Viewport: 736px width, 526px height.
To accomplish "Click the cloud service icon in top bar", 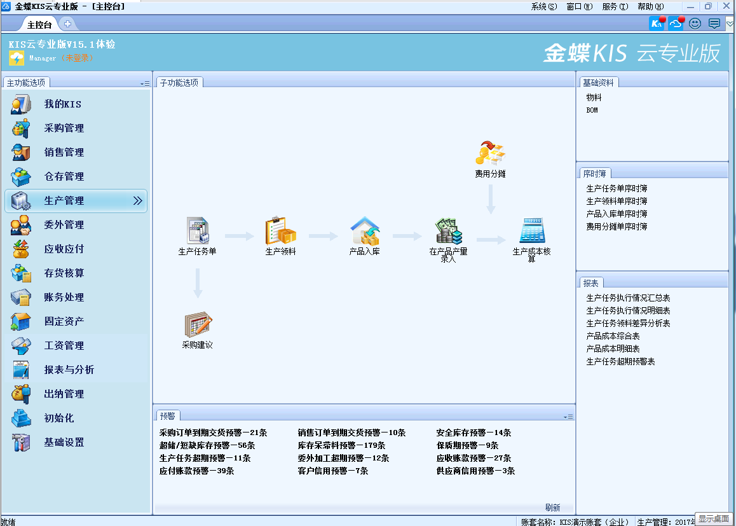I will pyautogui.click(x=676, y=23).
